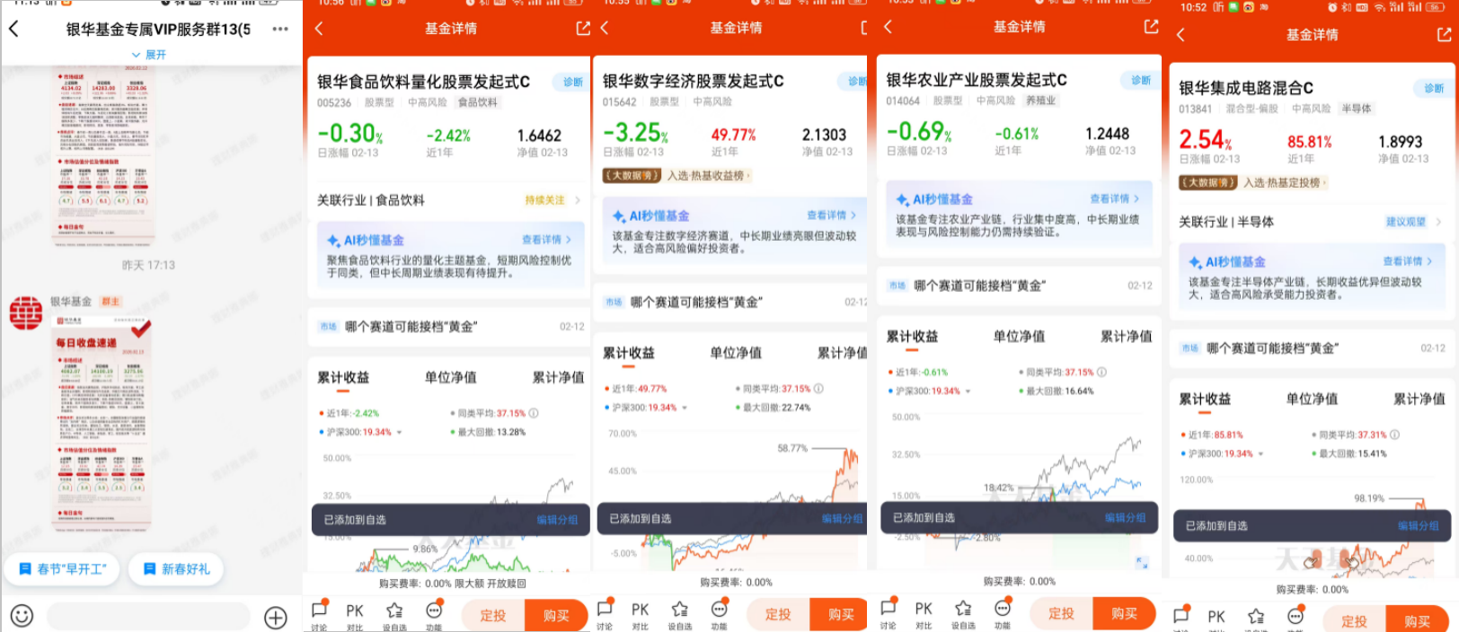
Task: Open 讨论 on the 食品饮料 fund bottom bar
Action: click(x=319, y=615)
